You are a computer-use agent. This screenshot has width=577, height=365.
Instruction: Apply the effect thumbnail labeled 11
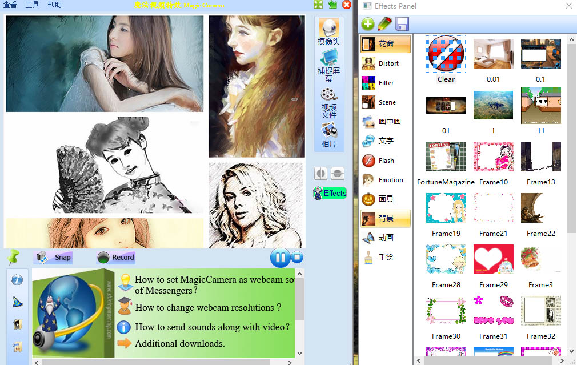click(540, 105)
